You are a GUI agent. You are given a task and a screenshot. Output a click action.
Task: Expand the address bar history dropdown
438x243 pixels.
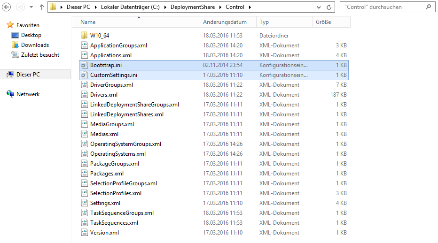click(318, 8)
